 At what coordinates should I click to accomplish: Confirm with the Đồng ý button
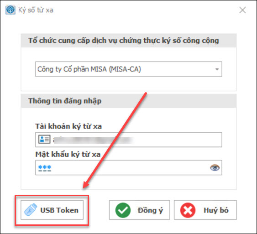140,210
